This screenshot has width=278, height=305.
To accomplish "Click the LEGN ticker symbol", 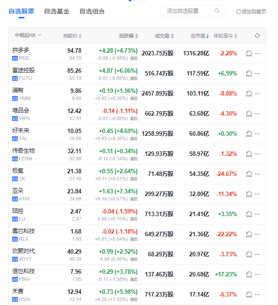I will click(25, 159).
